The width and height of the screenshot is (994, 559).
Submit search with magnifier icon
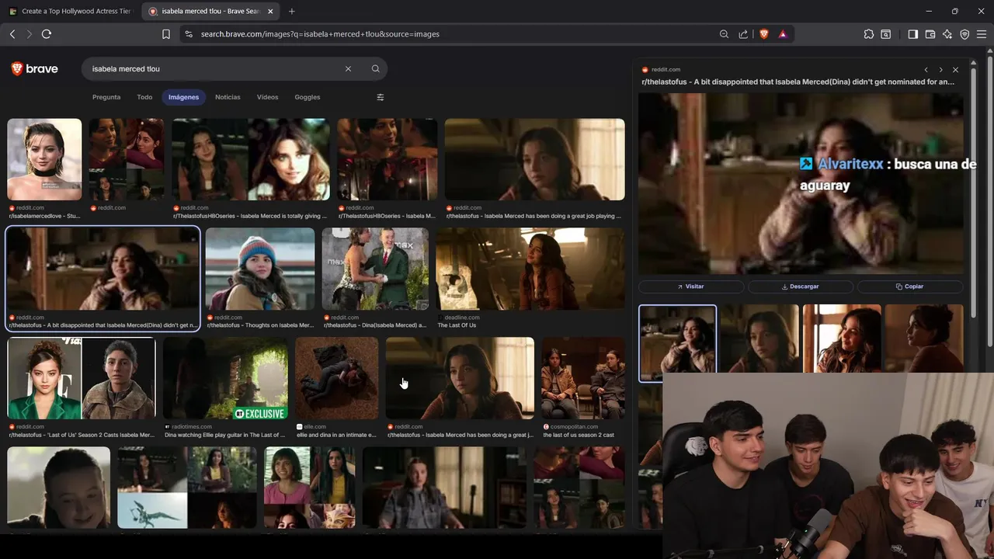(x=376, y=68)
